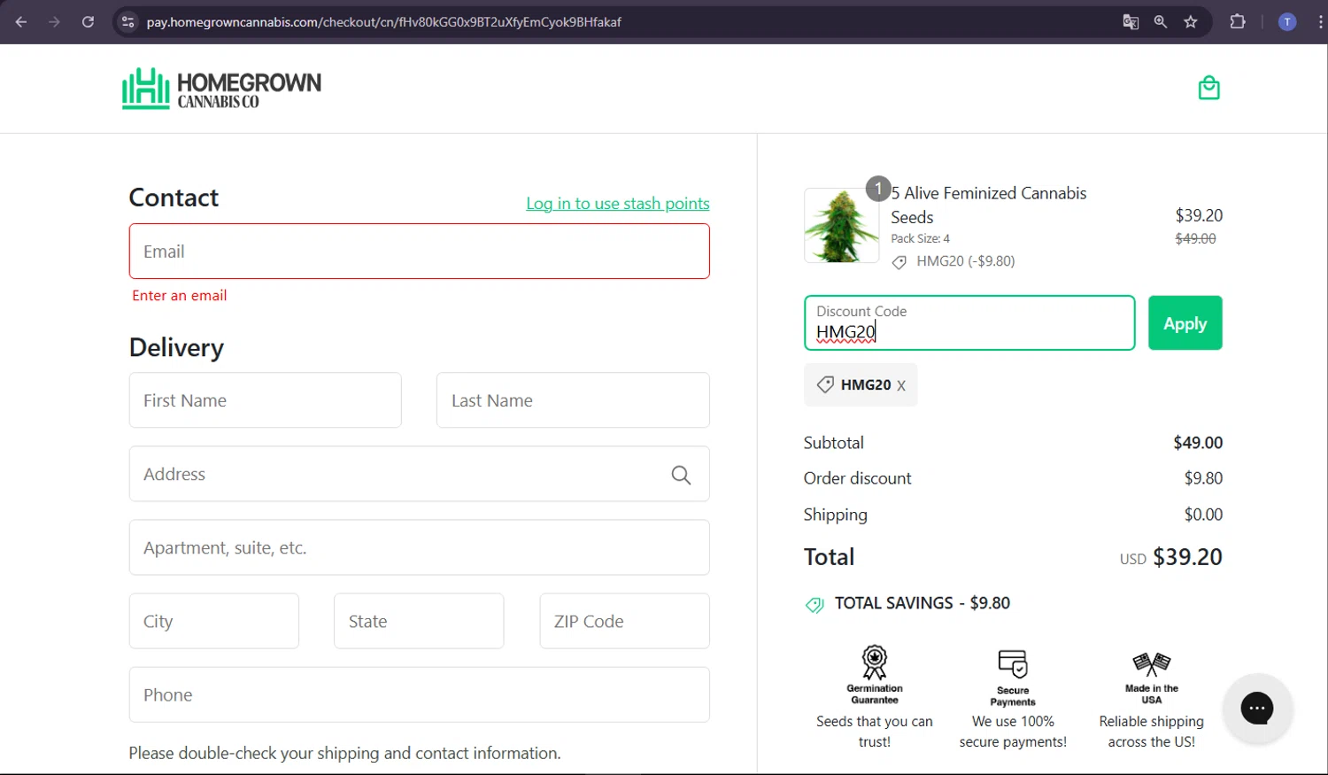This screenshot has width=1328, height=775.
Task: Open the Chrome profile avatar
Action: 1287,22
